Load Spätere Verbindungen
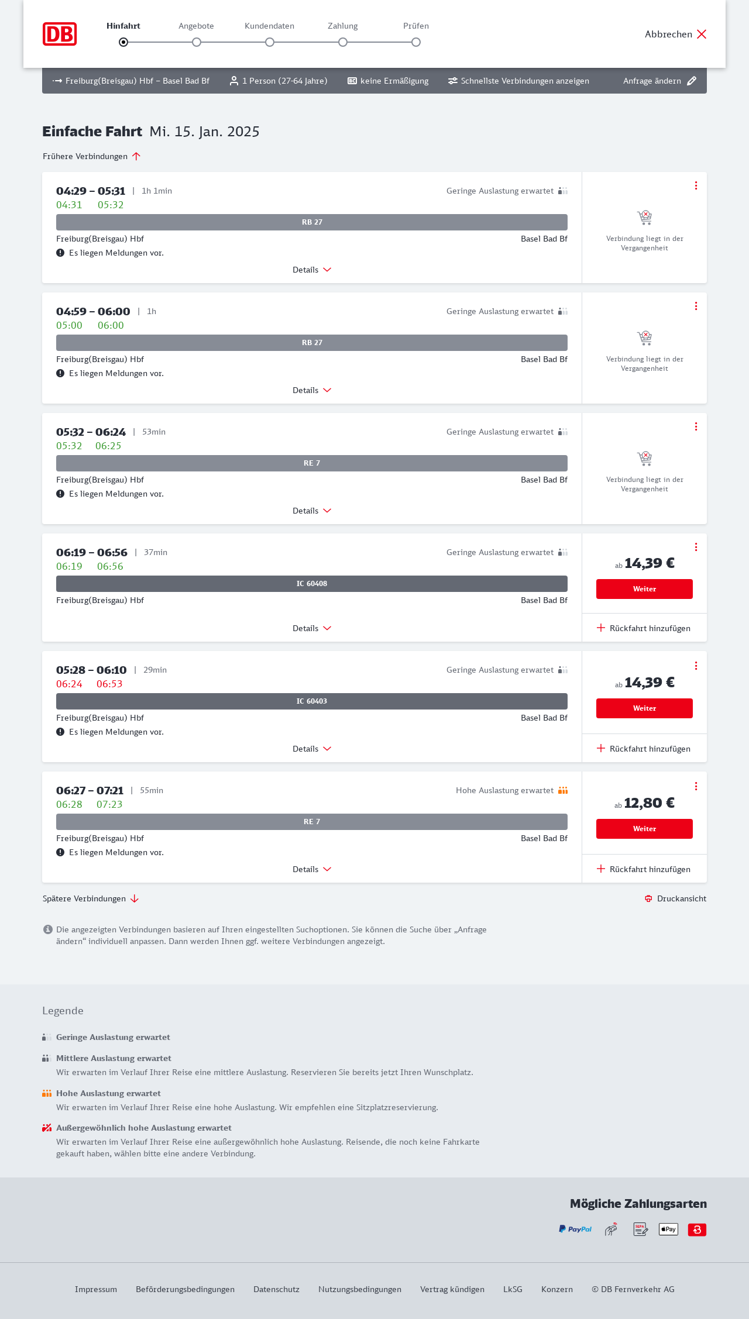This screenshot has width=749, height=1319. (91, 898)
